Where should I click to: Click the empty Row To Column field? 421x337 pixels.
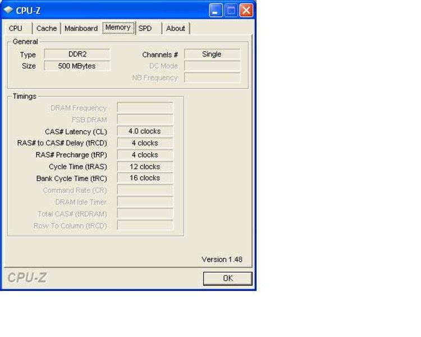point(145,225)
